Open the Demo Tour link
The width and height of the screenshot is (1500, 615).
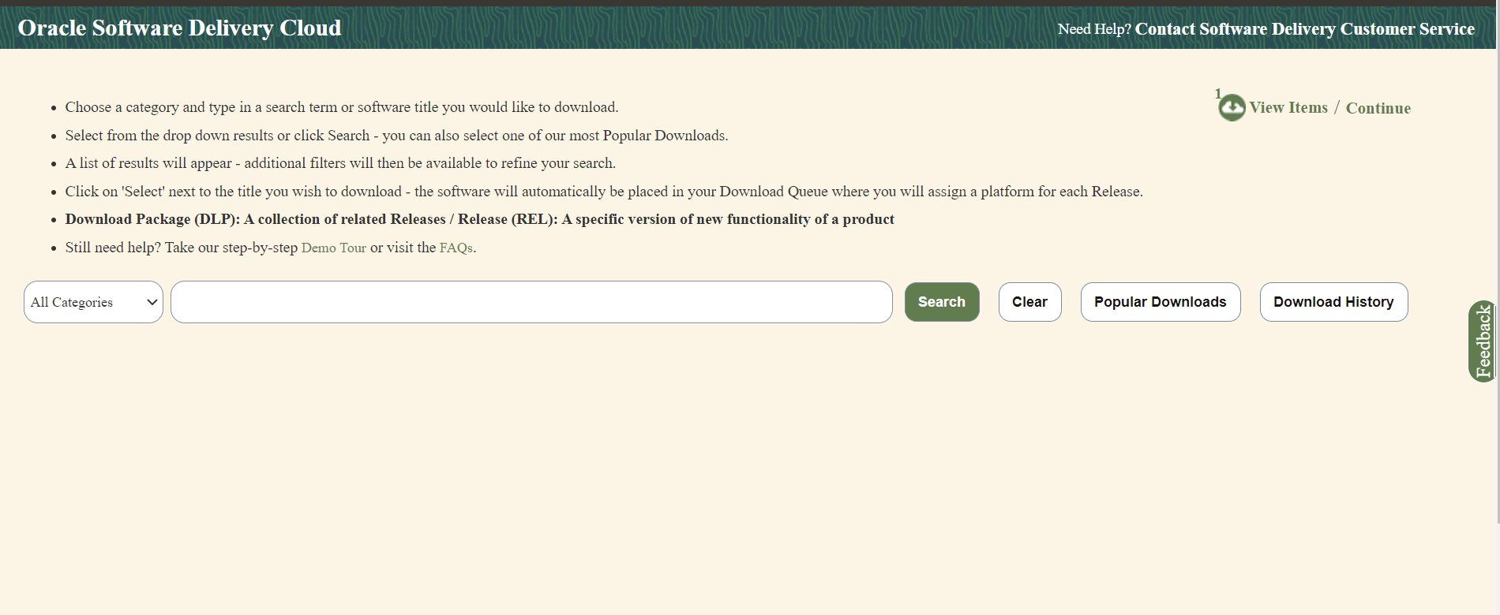click(x=333, y=248)
